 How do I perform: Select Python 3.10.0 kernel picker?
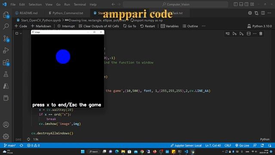(260, 26)
